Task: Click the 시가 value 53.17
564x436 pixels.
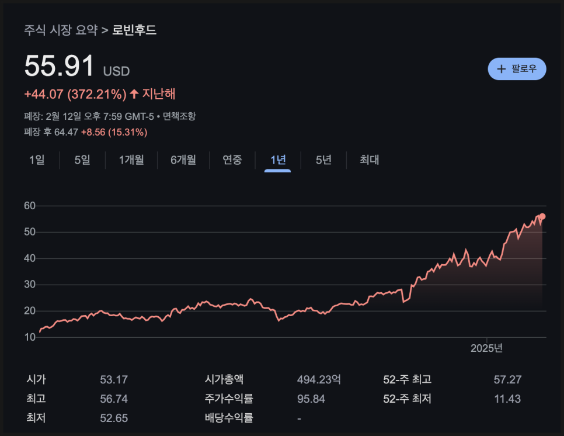Action: (114, 379)
